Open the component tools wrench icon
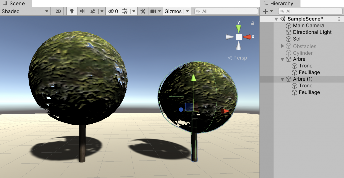Viewport: 344px width, 178px height. coord(143,11)
